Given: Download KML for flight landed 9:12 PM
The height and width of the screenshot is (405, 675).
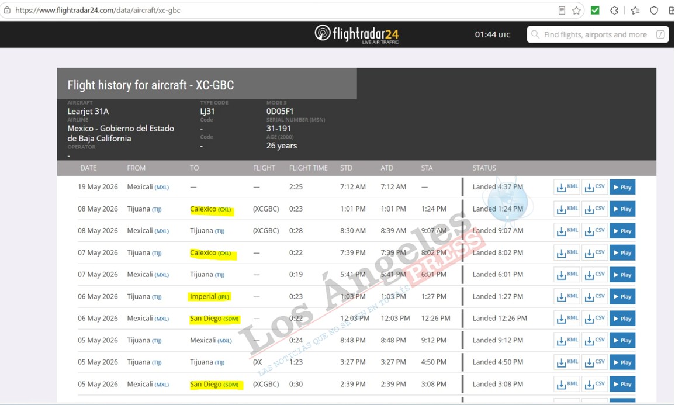Looking at the screenshot, I should pos(567,341).
